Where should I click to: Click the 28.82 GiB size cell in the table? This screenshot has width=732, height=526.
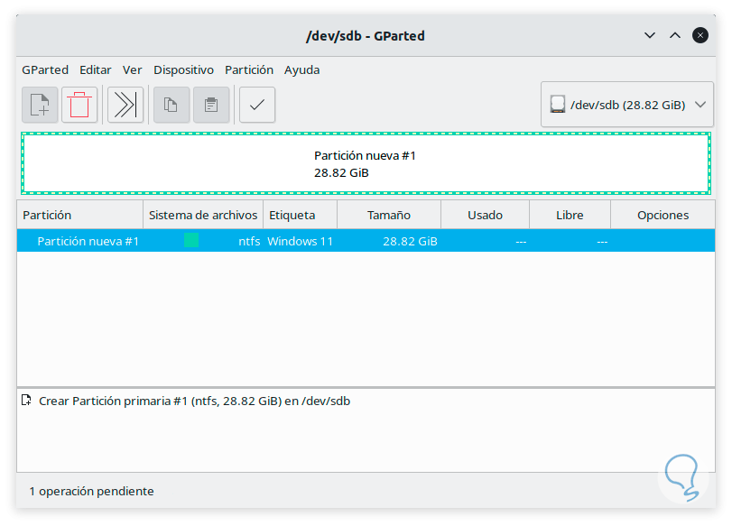coord(410,241)
